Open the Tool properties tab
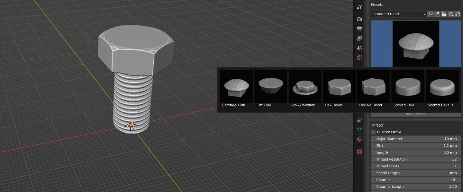 coord(359,7)
